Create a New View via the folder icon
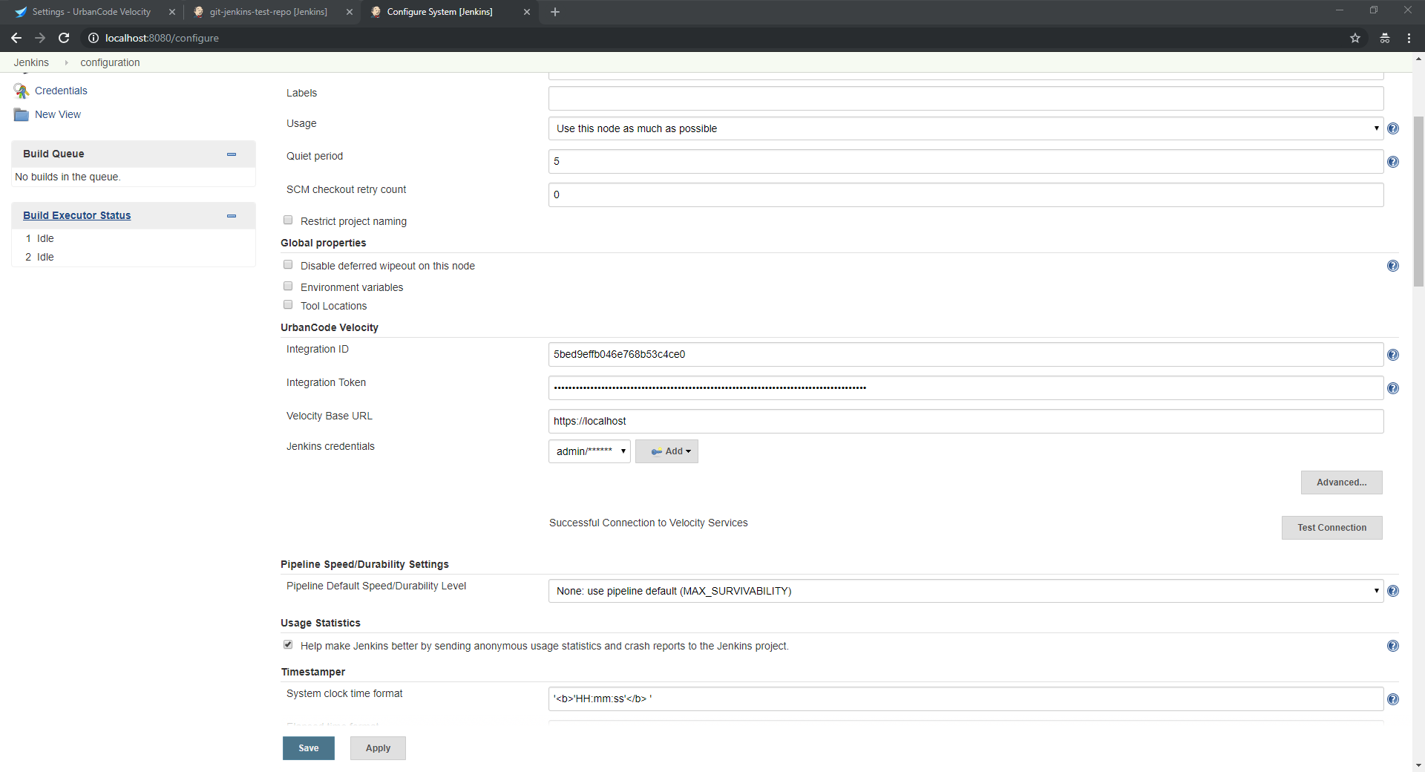This screenshot has width=1425, height=772. point(21,114)
